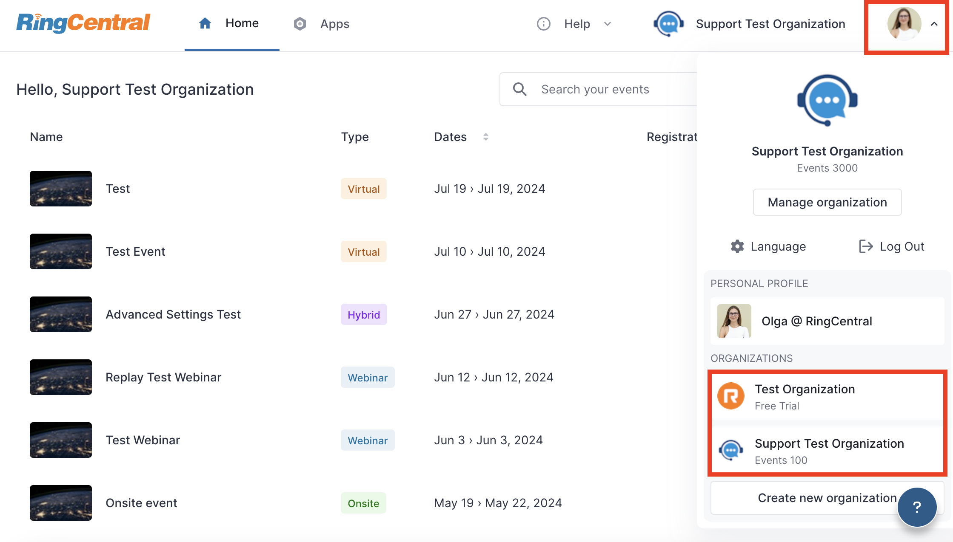Image resolution: width=953 pixels, height=542 pixels.
Task: Click the event name "Replay Test Webinar"
Action: pyautogui.click(x=163, y=377)
